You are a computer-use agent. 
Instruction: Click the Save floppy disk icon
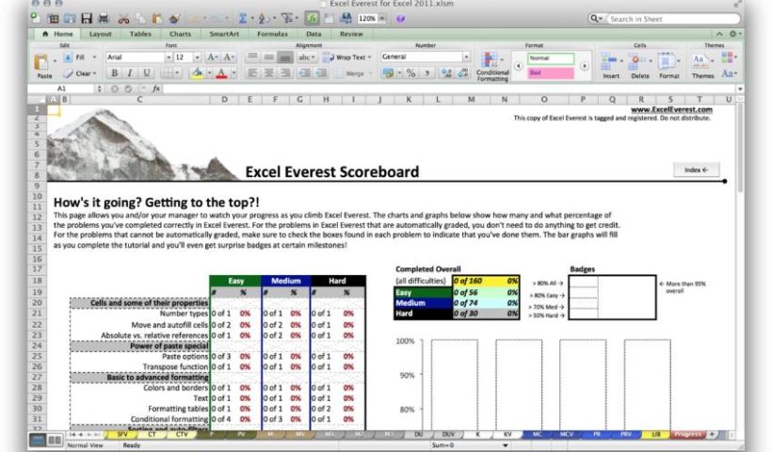pyautogui.click(x=87, y=19)
